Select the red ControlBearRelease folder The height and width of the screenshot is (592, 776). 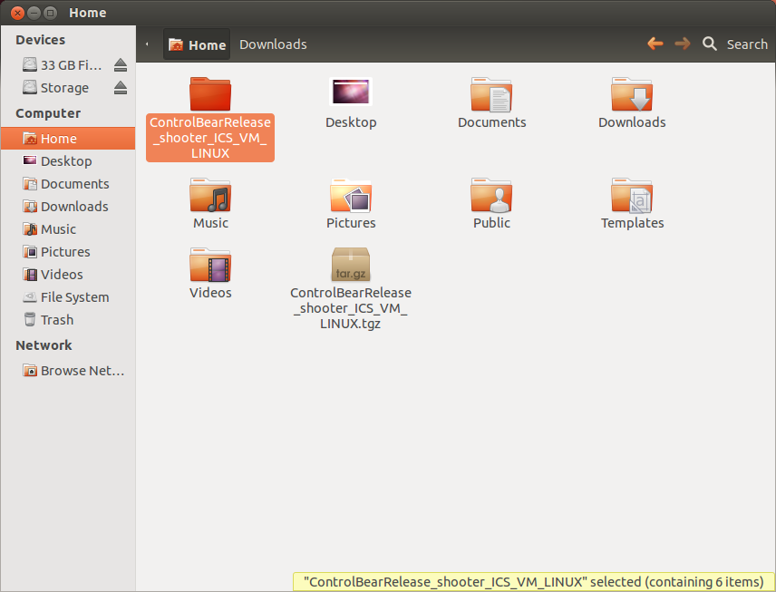click(210, 95)
